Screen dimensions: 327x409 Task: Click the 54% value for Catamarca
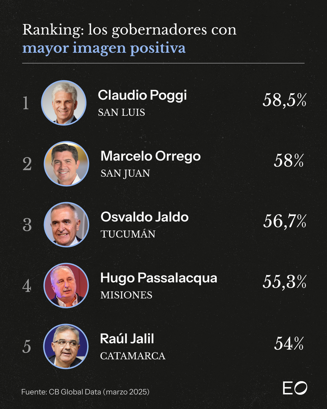289,343
